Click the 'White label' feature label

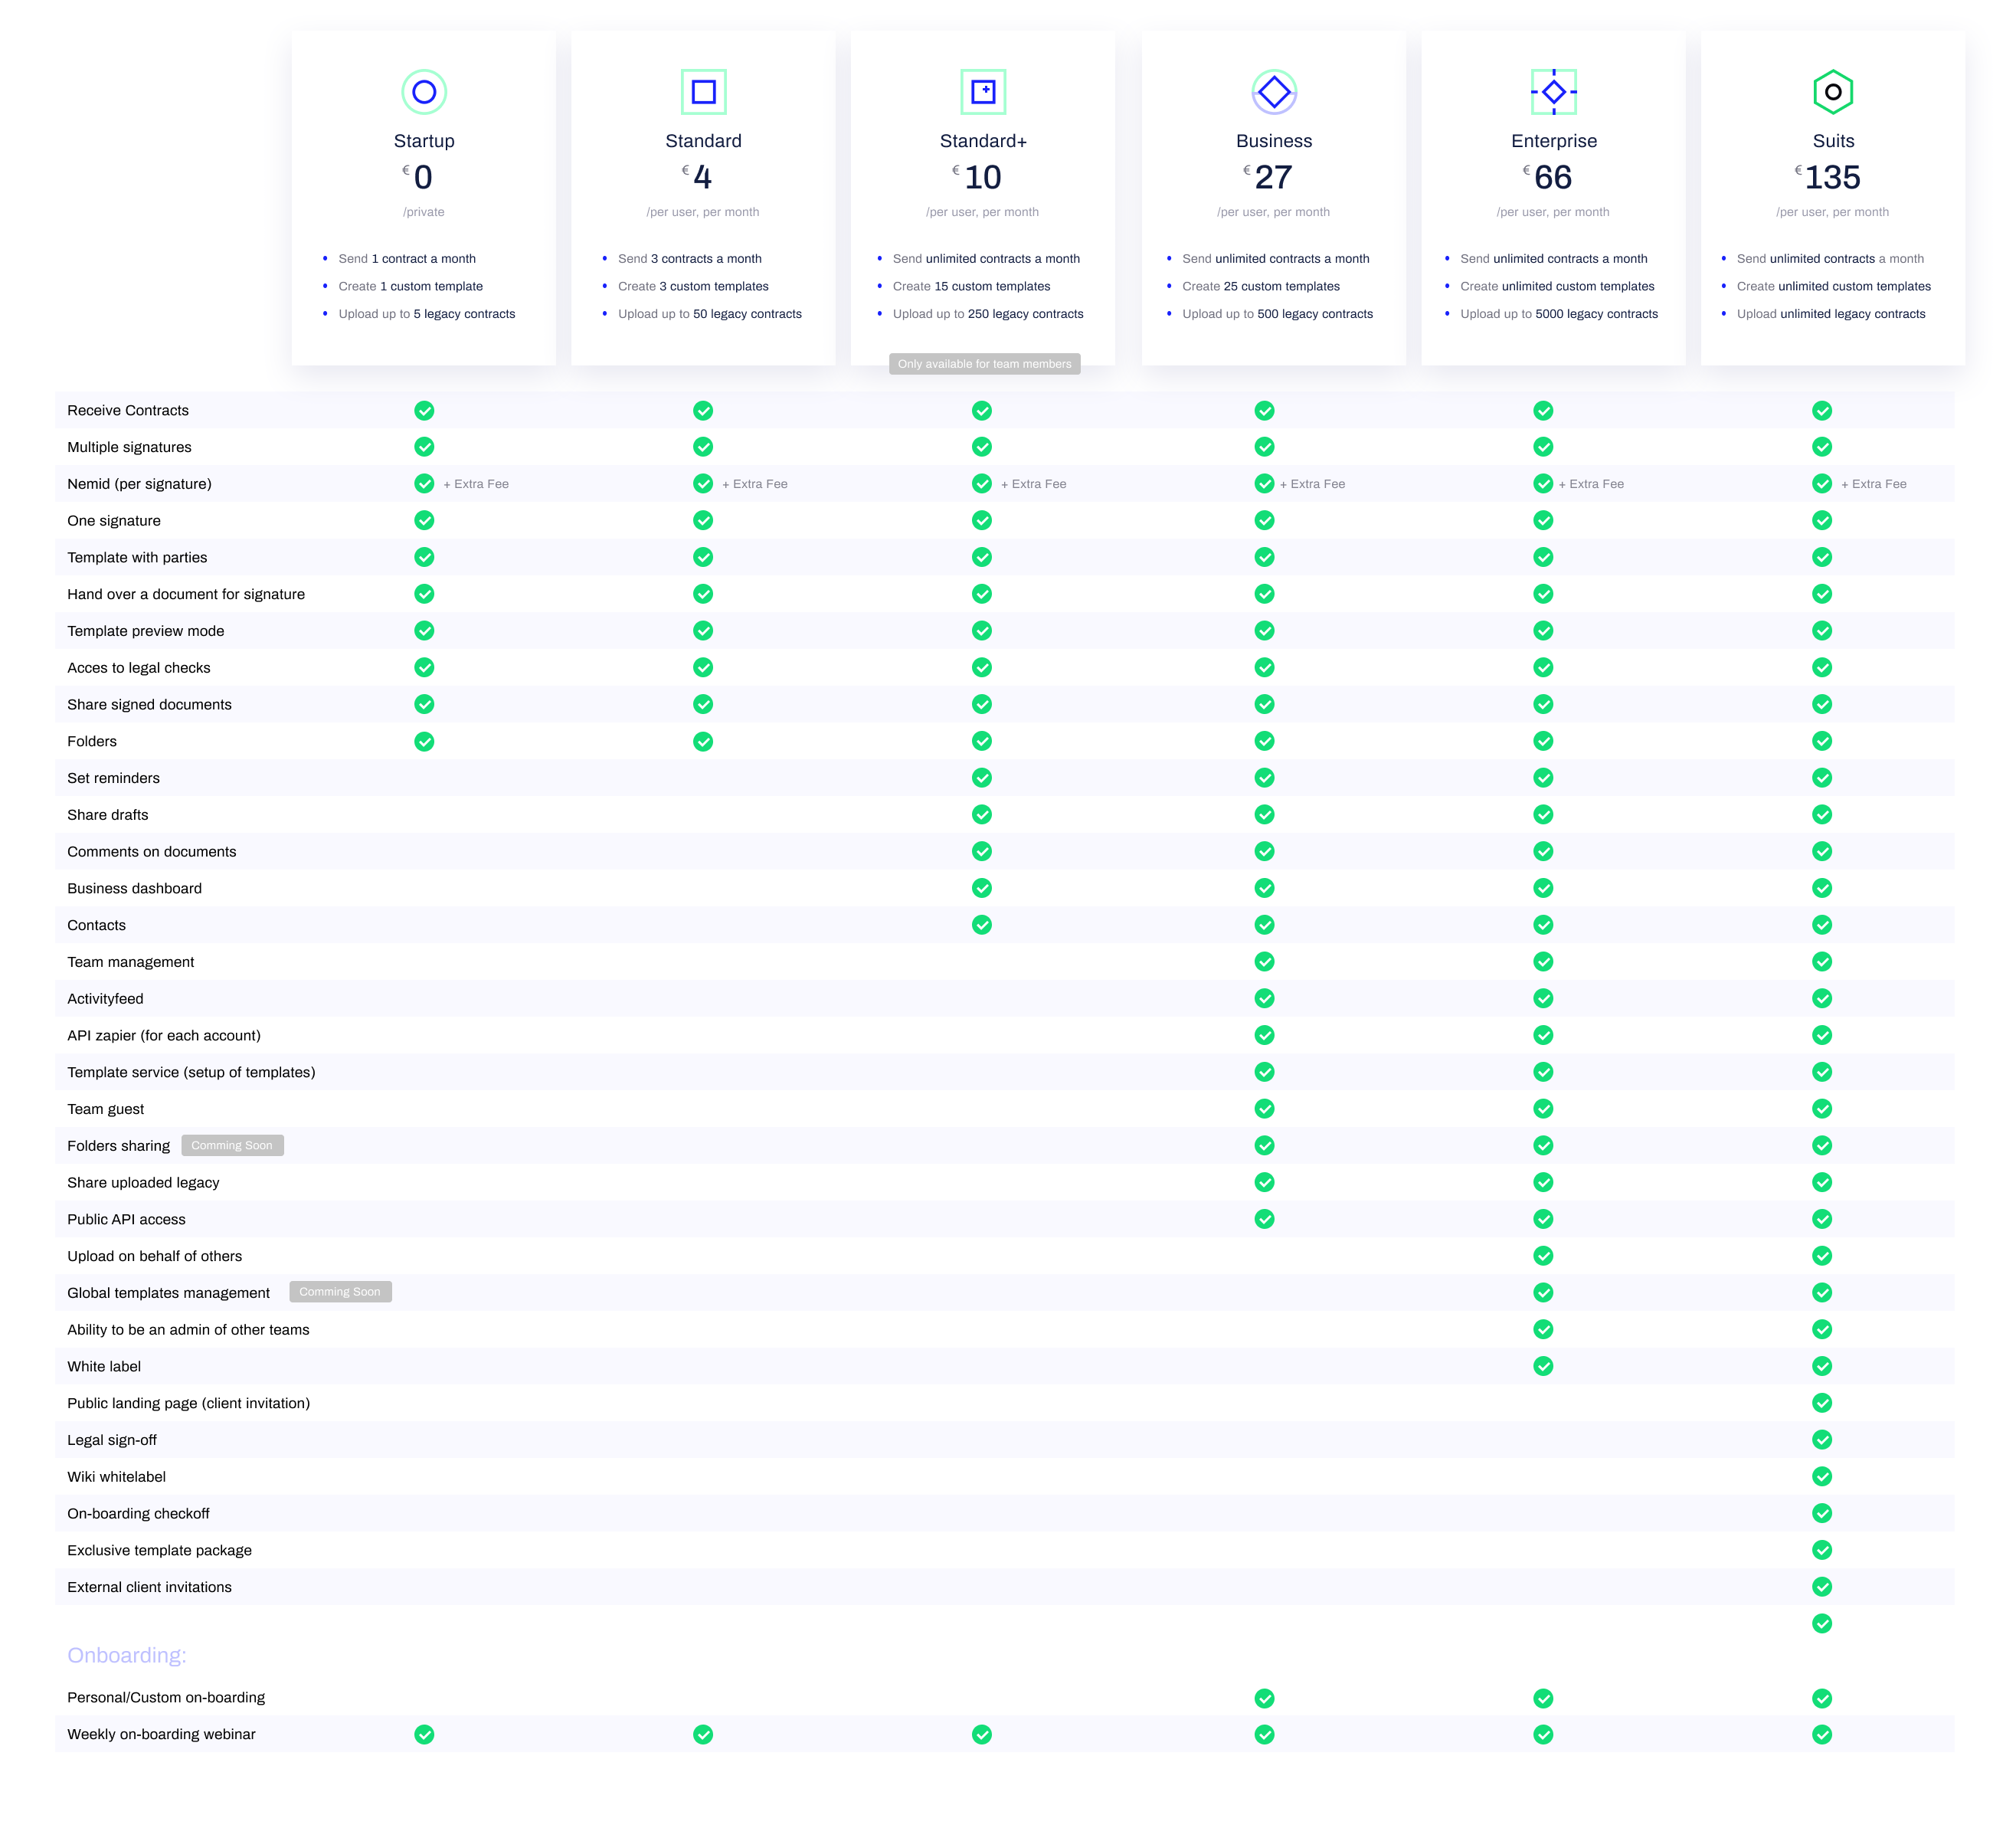(x=104, y=1367)
